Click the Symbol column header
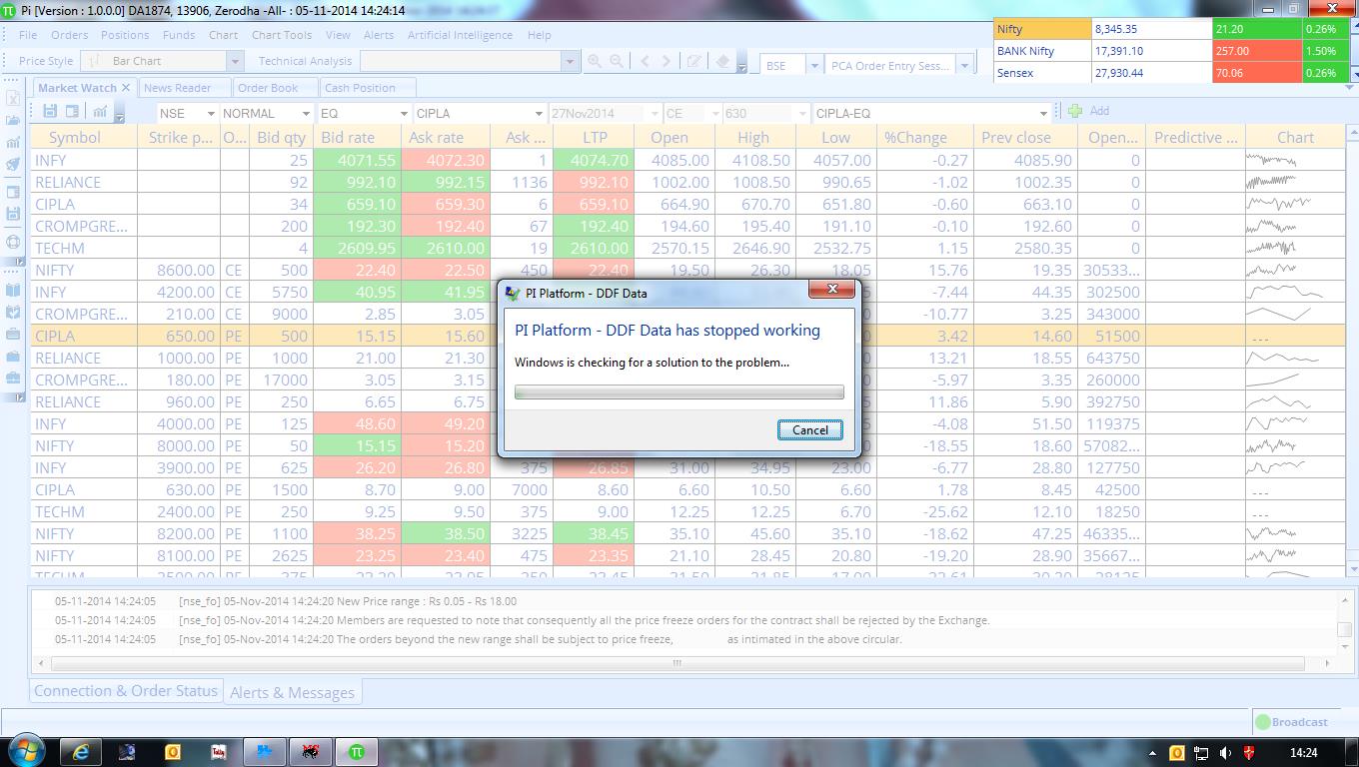This screenshot has height=767, width=1359. click(x=75, y=138)
